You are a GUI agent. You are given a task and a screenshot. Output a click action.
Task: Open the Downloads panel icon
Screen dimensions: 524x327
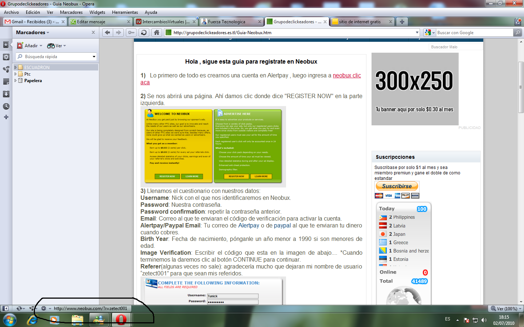(x=6, y=94)
